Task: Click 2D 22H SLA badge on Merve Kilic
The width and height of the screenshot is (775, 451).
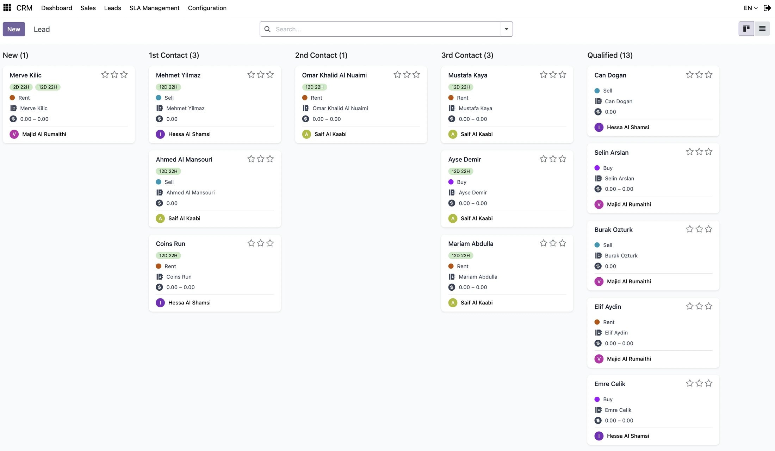Action: coord(21,87)
